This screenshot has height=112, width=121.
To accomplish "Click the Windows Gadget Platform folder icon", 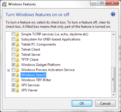I will (x=17, y=65).
